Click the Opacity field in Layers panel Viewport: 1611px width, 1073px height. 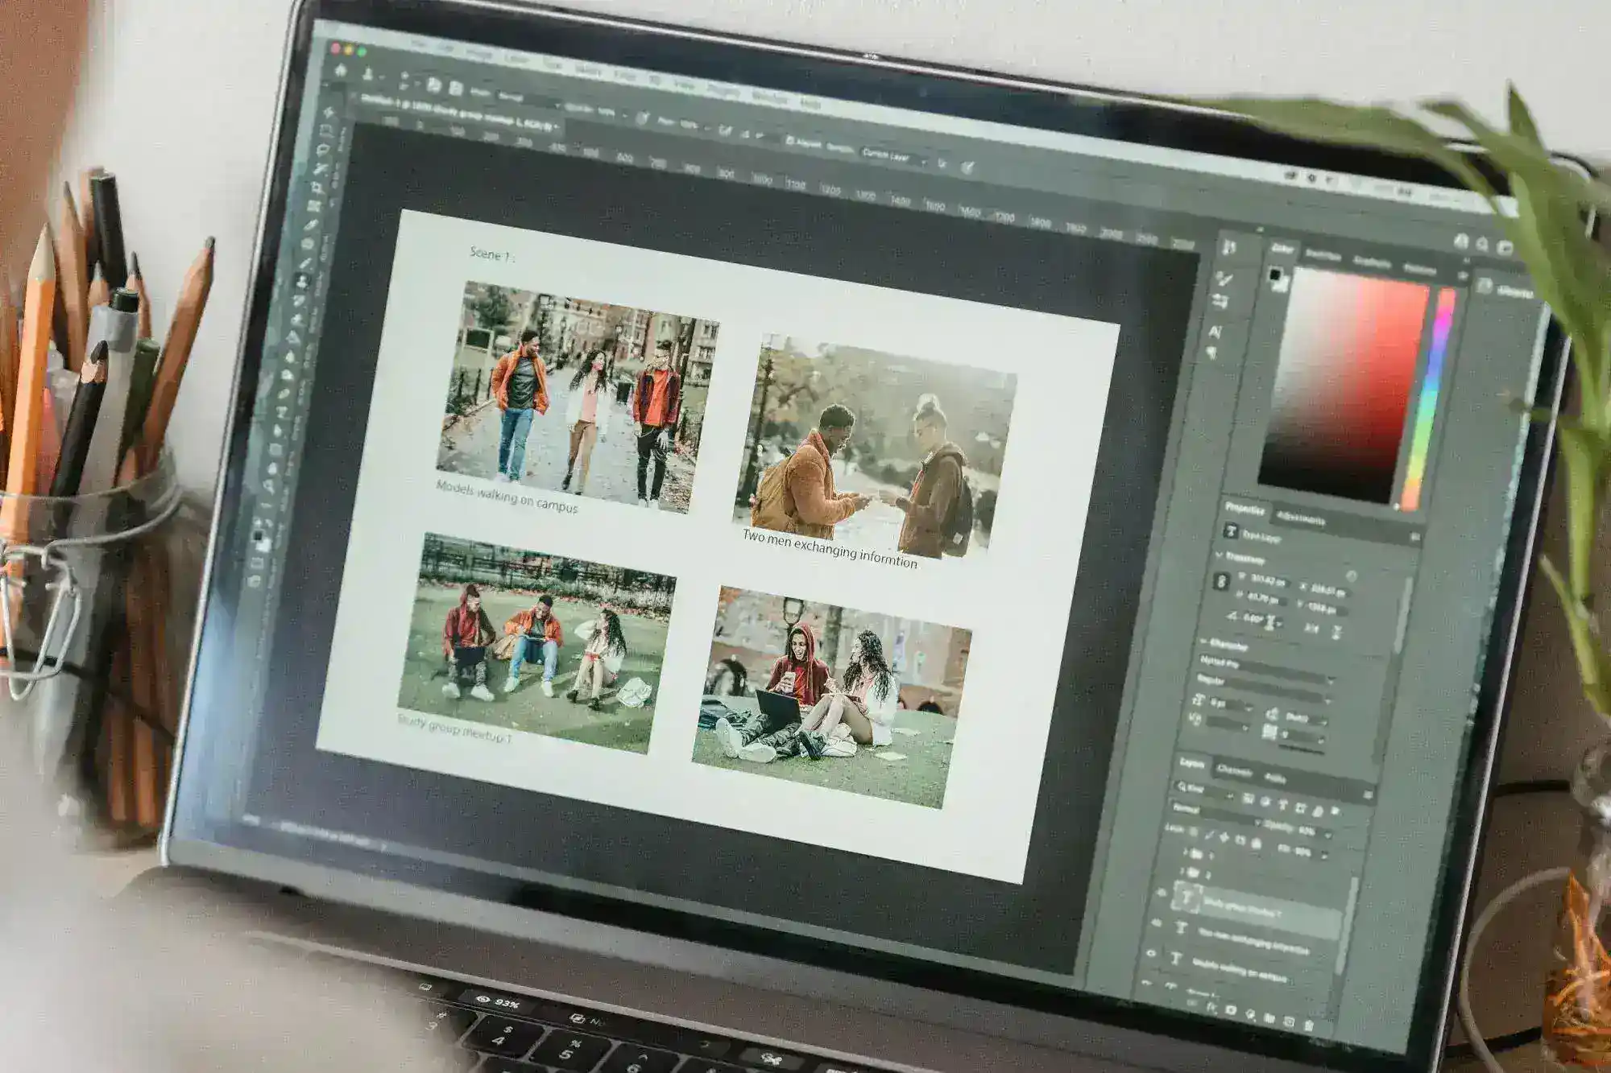1305,830
